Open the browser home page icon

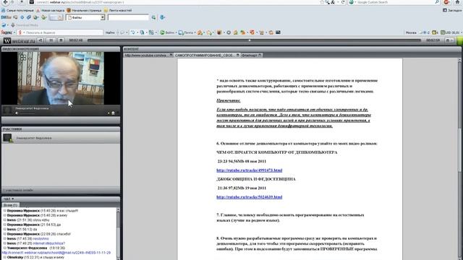click(458, 2)
